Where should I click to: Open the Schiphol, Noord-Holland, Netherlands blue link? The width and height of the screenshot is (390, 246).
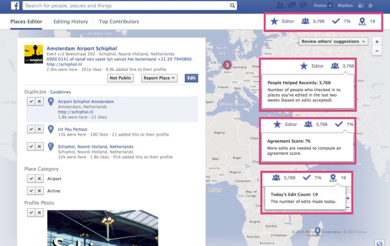(x=95, y=146)
